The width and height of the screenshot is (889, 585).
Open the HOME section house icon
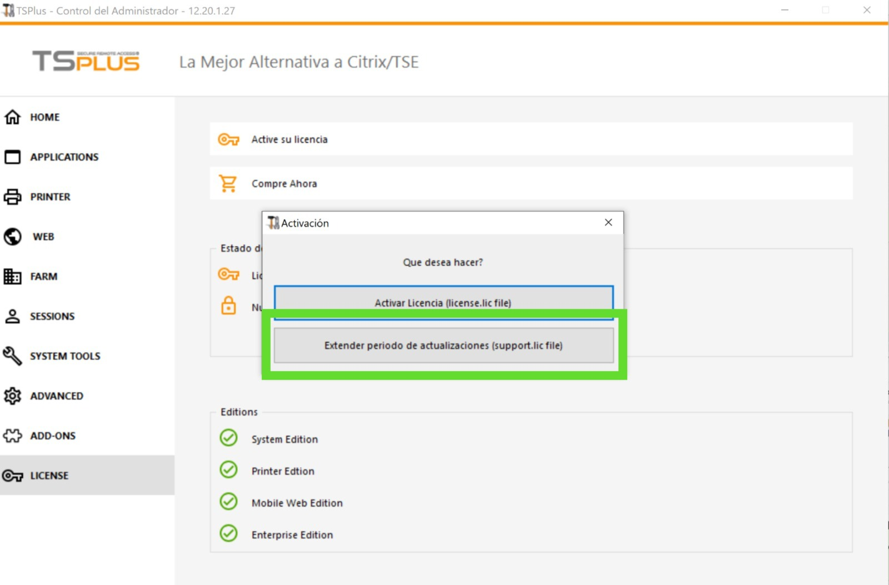click(x=12, y=117)
